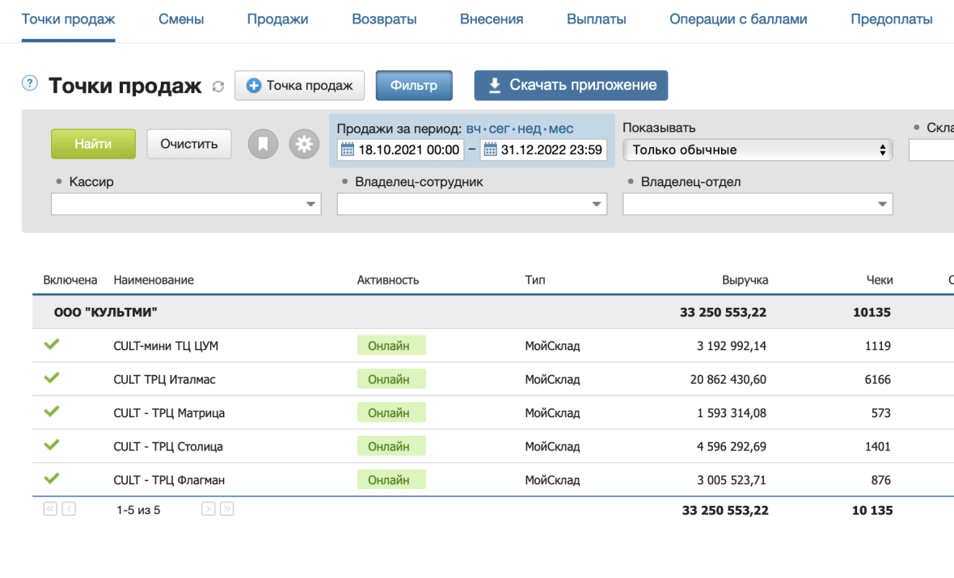This screenshot has height=578, width=954.
Task: Set period to yesterday via вч link
Action: pos(473,129)
